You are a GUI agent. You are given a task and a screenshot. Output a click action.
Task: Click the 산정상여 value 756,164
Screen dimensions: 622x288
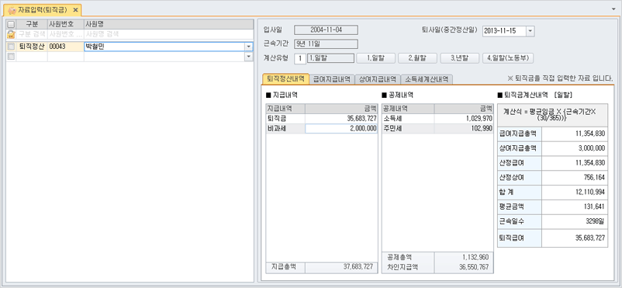[x=575, y=177]
